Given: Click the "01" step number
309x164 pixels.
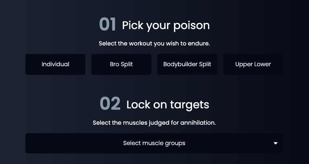Looking at the screenshot, I should point(107,25).
